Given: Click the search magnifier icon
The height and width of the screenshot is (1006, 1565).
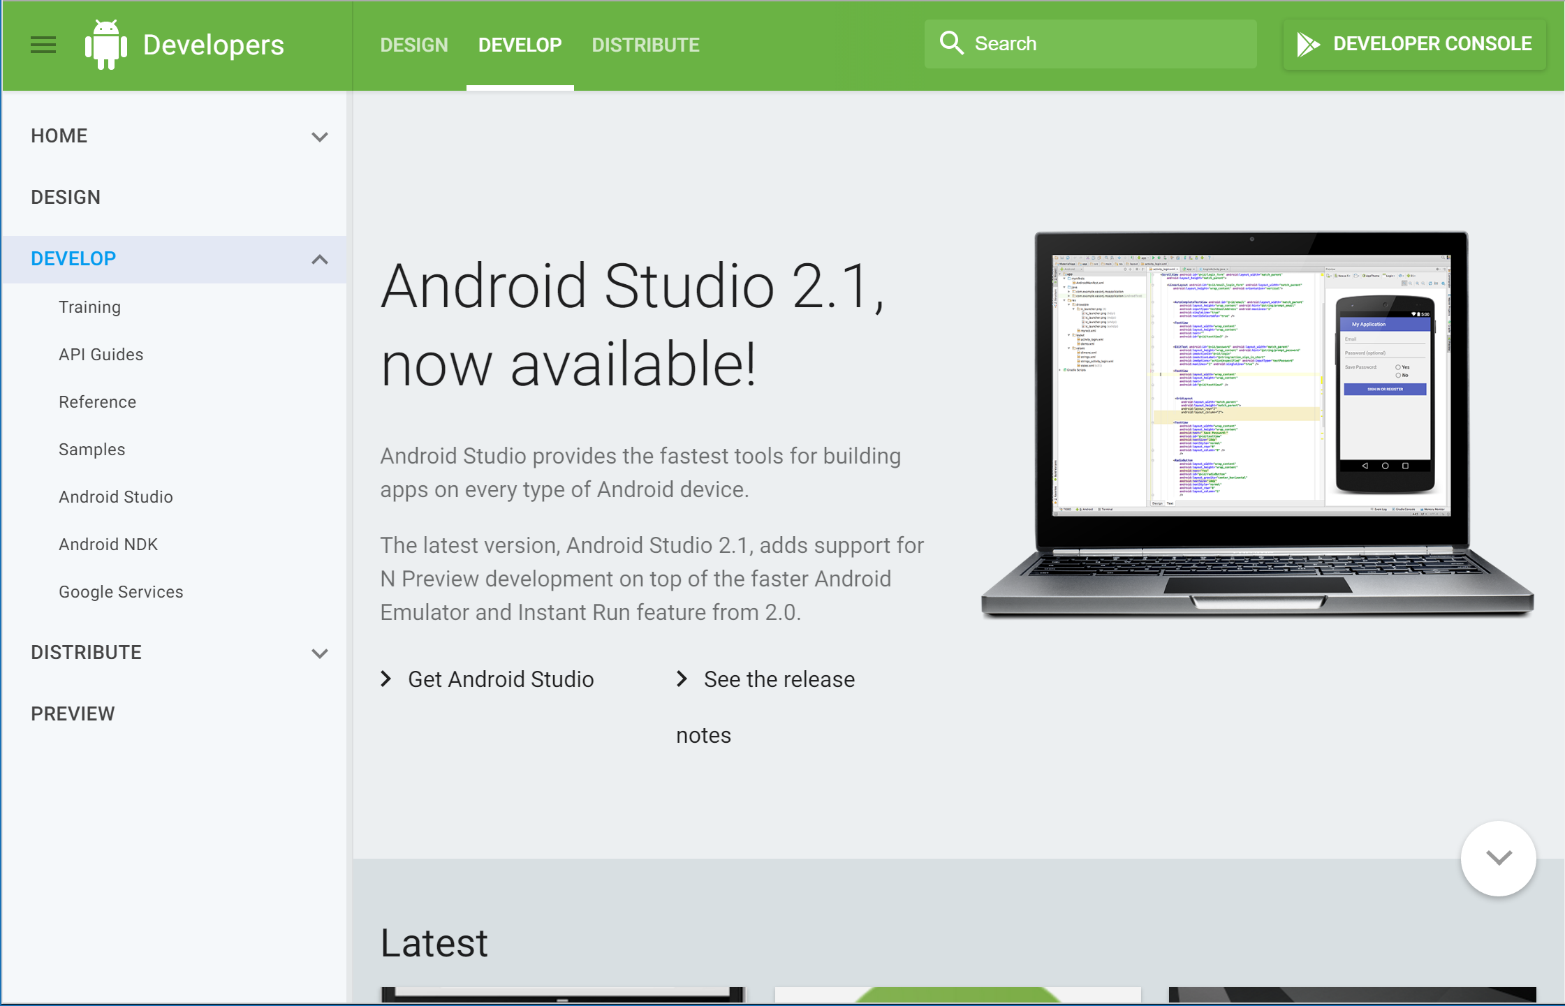Looking at the screenshot, I should pos(951,43).
